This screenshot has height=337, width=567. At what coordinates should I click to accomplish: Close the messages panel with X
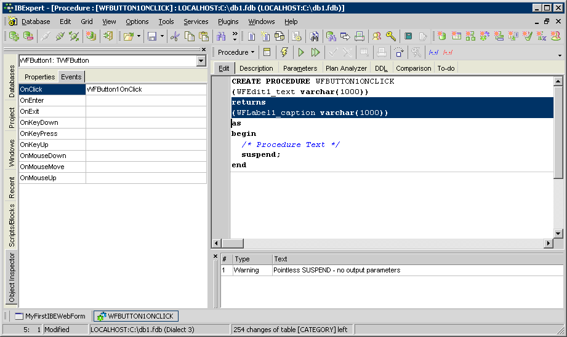coord(215,256)
